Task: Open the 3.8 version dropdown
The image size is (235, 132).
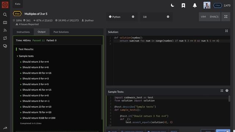Action: pyautogui.click(x=156, y=17)
